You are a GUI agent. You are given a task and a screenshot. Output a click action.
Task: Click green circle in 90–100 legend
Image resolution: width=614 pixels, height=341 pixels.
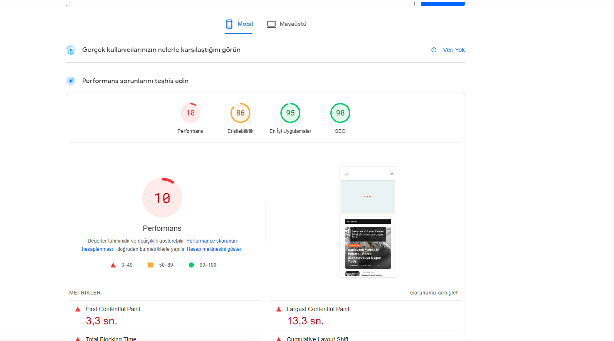[191, 265]
